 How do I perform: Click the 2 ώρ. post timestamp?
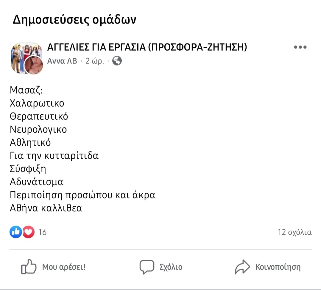[95, 61]
